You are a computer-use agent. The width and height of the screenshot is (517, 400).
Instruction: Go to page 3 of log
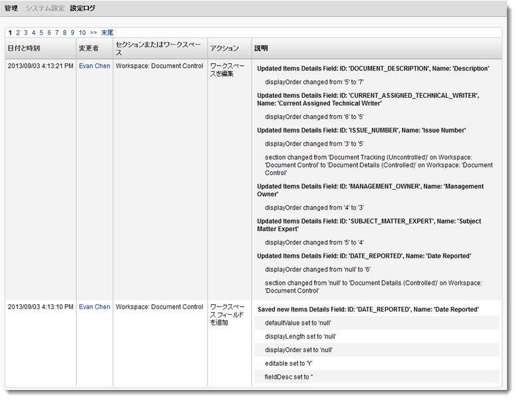click(26, 33)
